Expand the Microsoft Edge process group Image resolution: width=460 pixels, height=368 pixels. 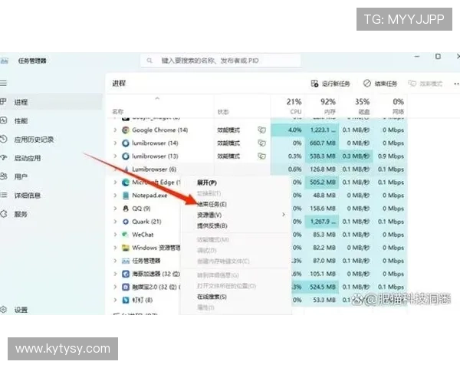(x=115, y=182)
